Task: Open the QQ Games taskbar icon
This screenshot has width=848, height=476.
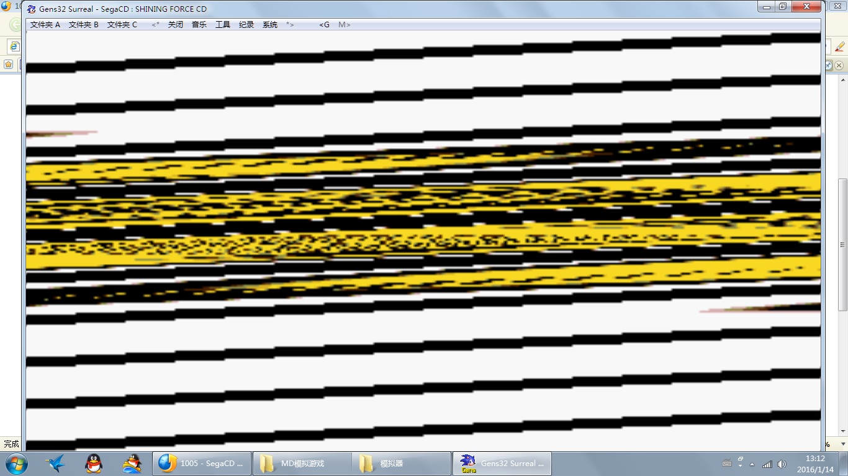Action: pyautogui.click(x=132, y=464)
